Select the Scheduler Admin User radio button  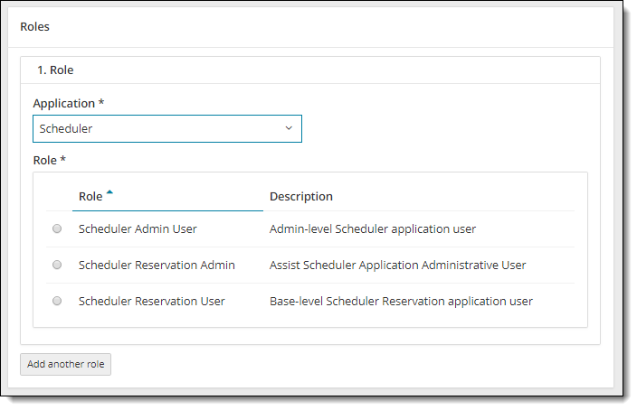point(57,229)
